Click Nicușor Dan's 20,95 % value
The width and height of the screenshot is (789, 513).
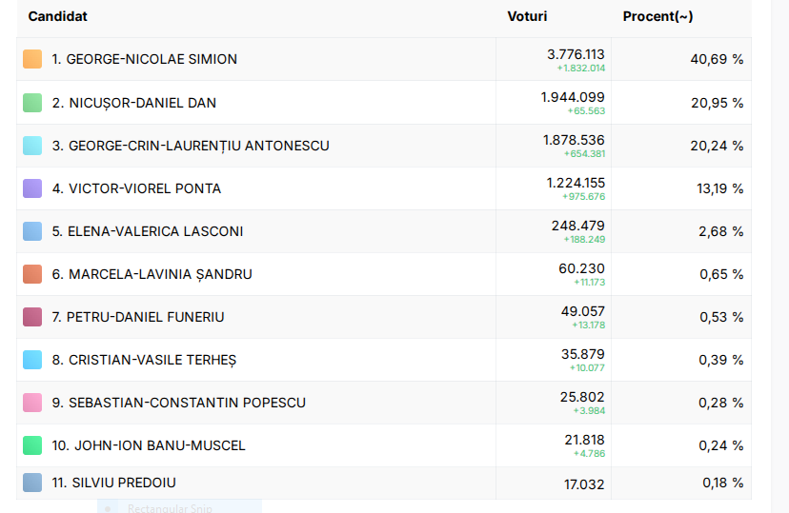click(717, 103)
